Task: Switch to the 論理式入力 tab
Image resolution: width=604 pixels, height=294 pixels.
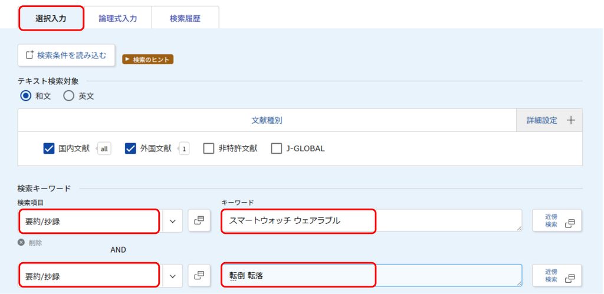Action: [x=118, y=18]
